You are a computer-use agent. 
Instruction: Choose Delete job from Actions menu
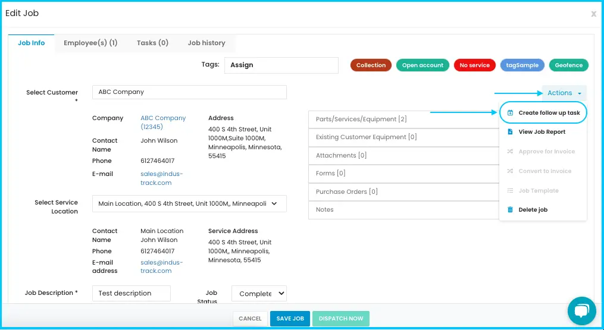click(543, 210)
